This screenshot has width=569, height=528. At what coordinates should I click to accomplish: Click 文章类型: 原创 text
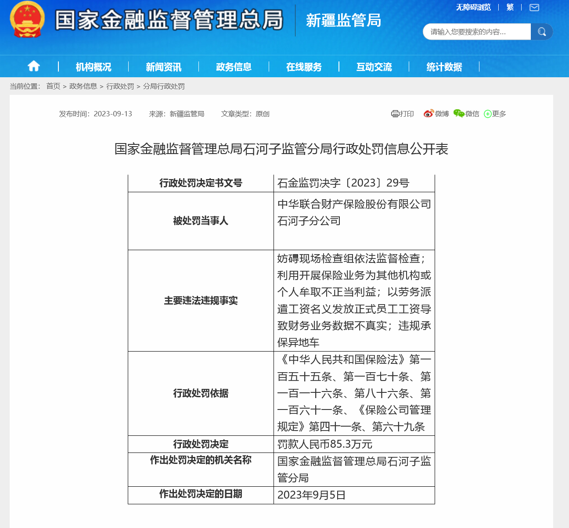point(245,114)
